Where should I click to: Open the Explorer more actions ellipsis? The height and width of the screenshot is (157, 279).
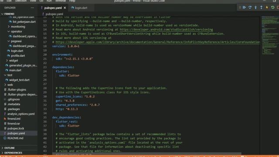(x=32, y=8)
